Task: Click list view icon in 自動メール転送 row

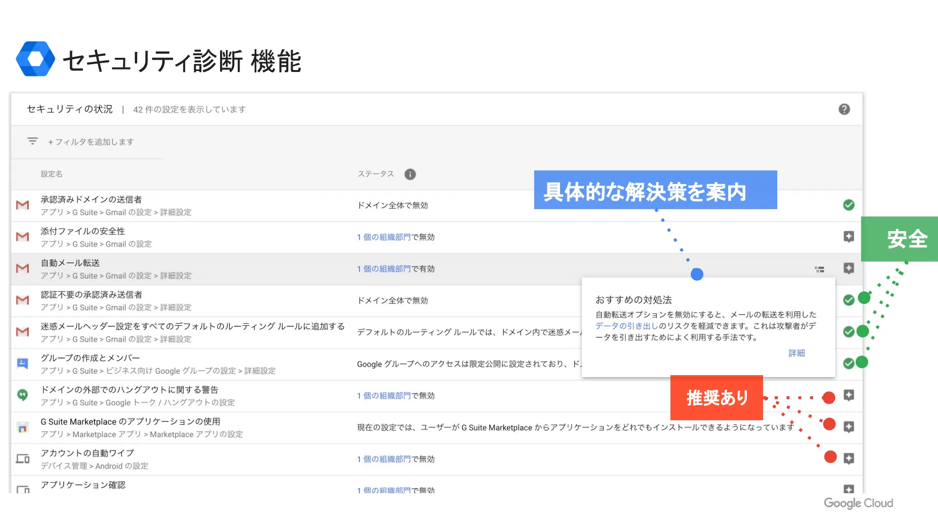Action: pos(819,269)
